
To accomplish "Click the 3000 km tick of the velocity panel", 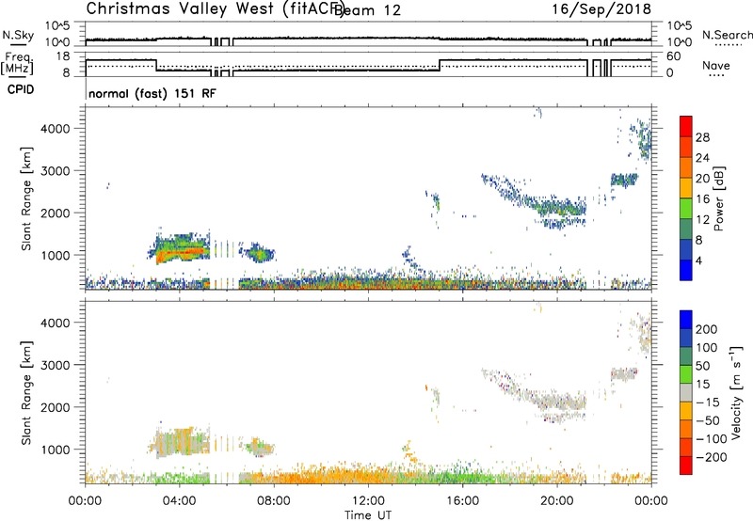I will pos(56,365).
